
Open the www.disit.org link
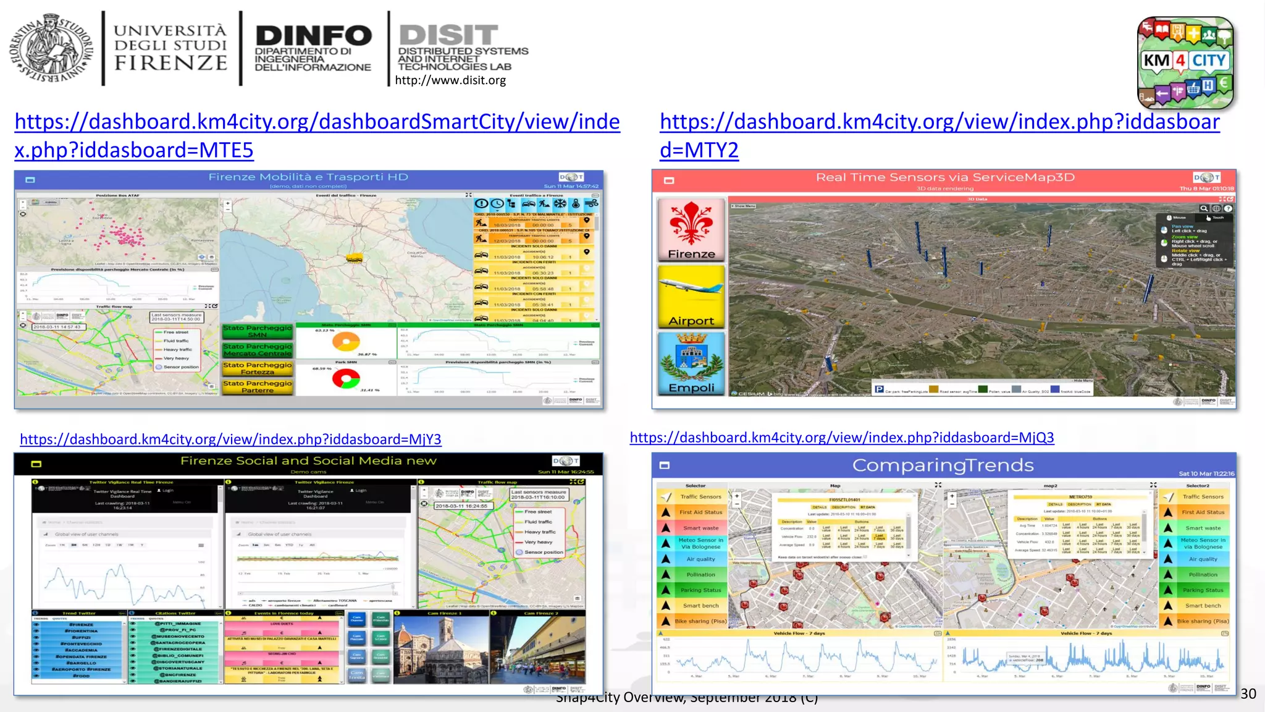(x=450, y=80)
